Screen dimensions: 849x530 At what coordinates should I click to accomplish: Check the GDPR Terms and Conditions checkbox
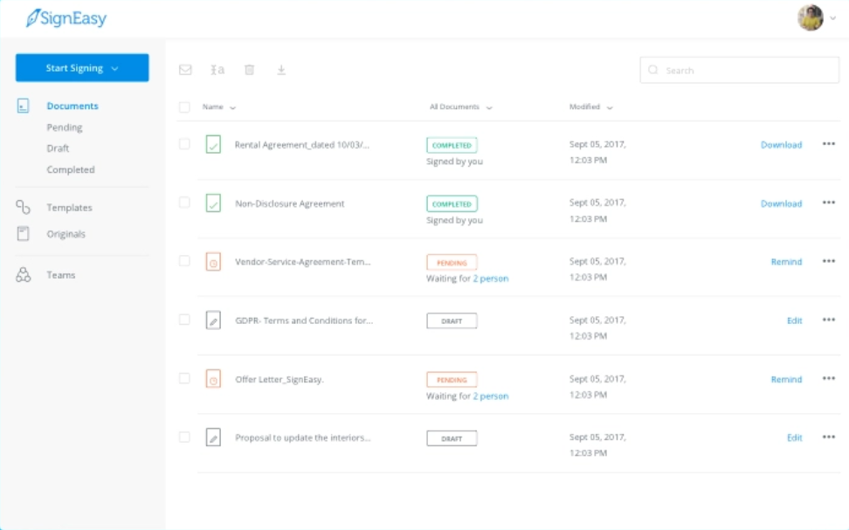[x=184, y=320]
